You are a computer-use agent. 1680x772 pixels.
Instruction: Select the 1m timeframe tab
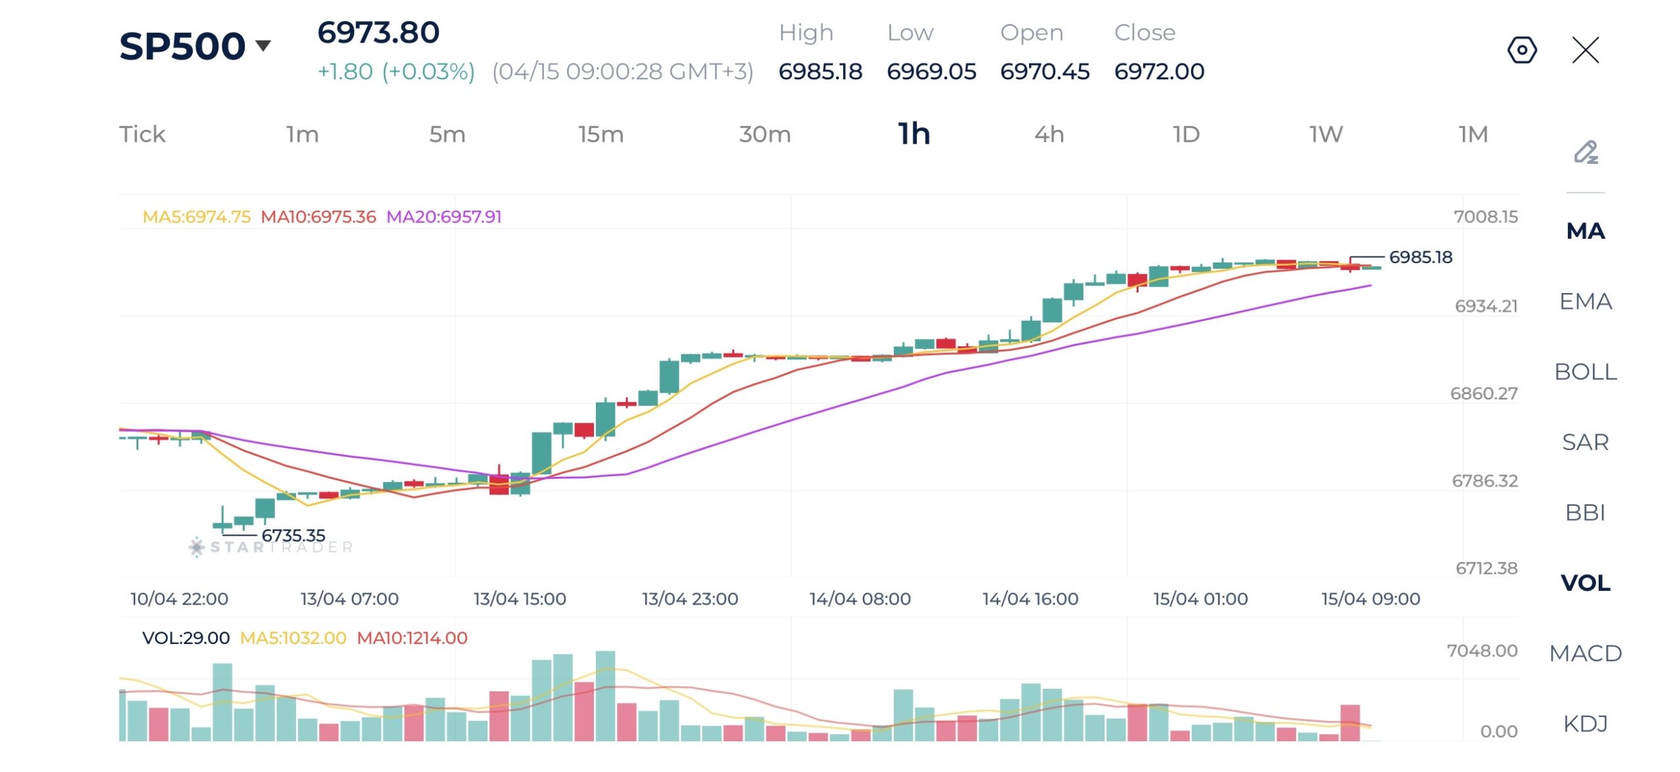tap(302, 134)
